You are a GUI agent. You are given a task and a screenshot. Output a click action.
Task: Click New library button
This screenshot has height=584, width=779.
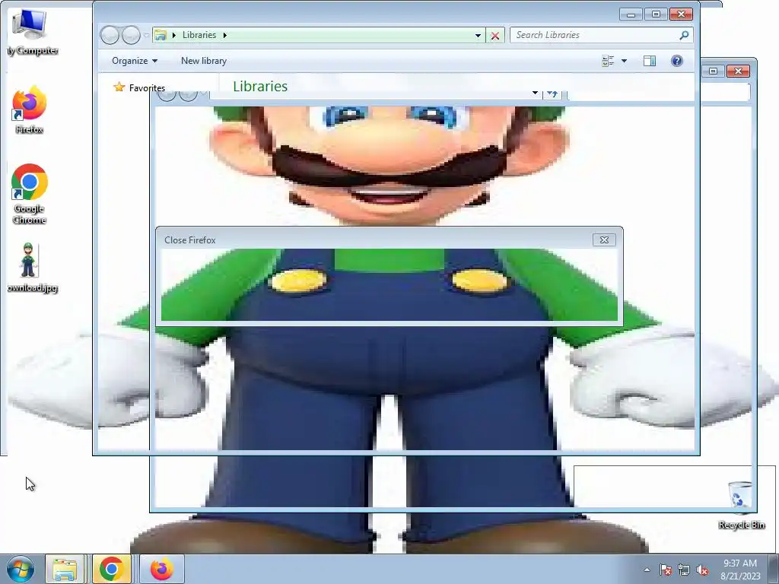click(204, 61)
